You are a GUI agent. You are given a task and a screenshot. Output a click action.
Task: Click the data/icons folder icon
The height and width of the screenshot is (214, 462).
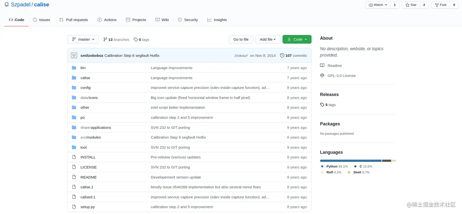pyautogui.click(x=74, y=98)
